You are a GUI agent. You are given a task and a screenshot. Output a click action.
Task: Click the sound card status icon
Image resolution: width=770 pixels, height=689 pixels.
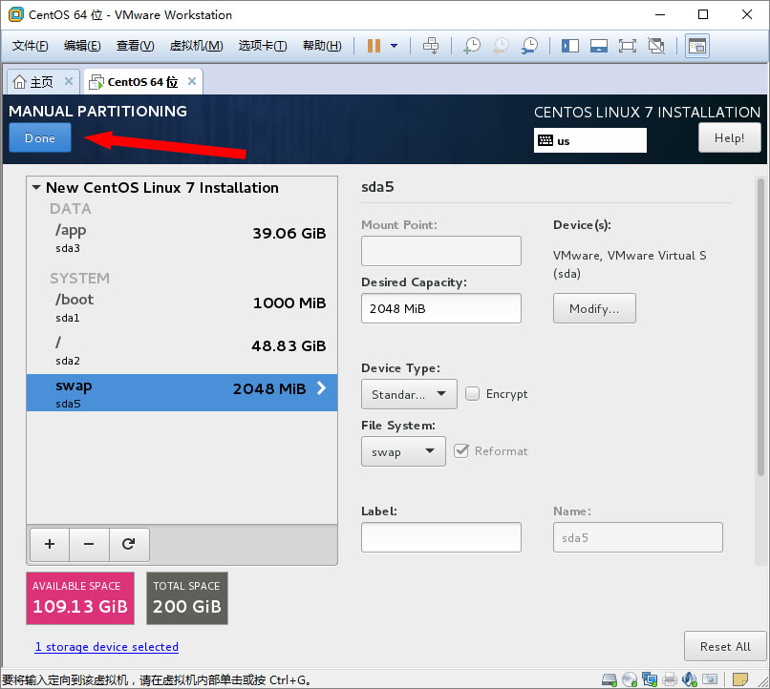690,679
